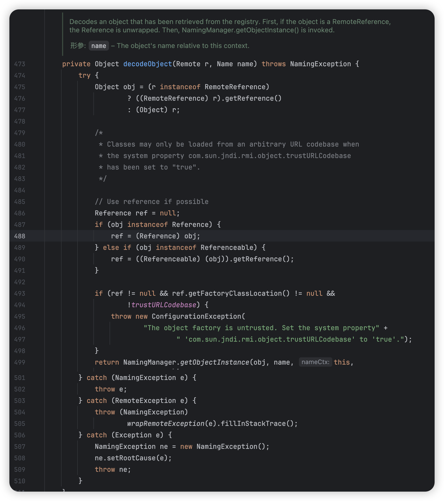
Task: Click the 'Decodes an object' doc comment text
Action: (x=230, y=26)
